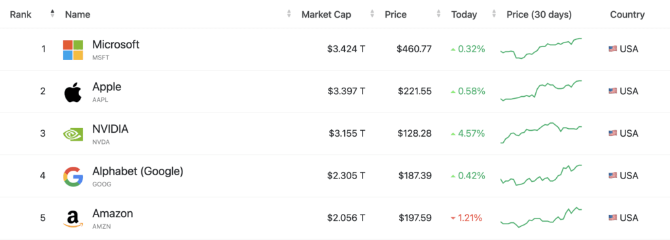670x240 pixels.
Task: Click Apple's 30-day price sparkline chart
Action: (x=541, y=90)
